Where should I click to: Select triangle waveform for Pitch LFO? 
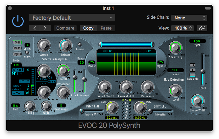pyautogui.click(x=123, y=100)
